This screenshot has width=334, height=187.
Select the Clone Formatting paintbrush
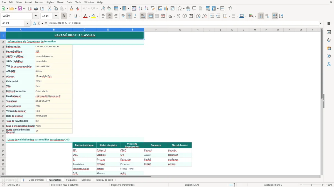click(72, 8)
